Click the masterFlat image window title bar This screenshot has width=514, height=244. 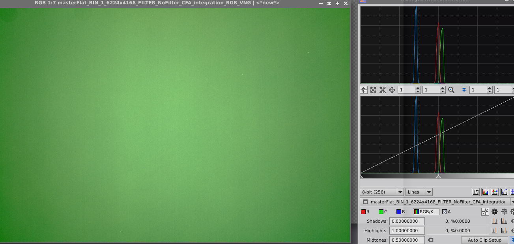point(158,3)
